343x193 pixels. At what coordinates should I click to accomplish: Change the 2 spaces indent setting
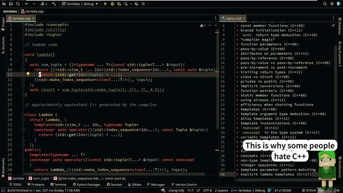click(221, 190)
